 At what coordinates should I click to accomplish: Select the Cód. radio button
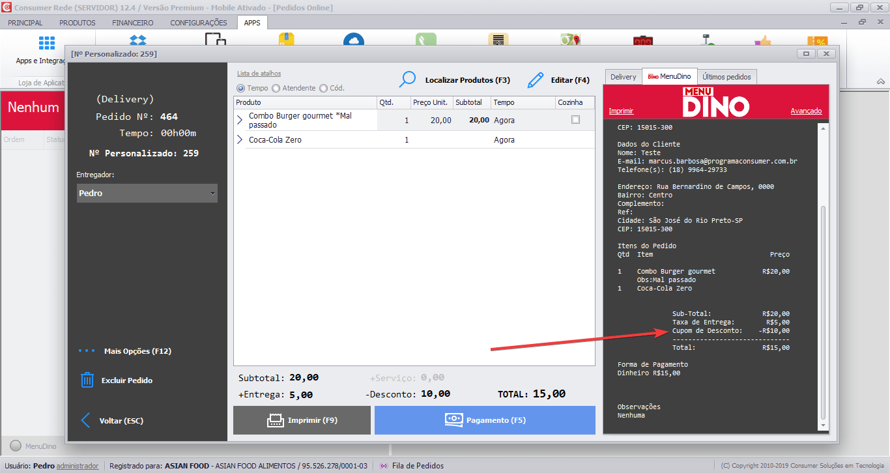[324, 88]
